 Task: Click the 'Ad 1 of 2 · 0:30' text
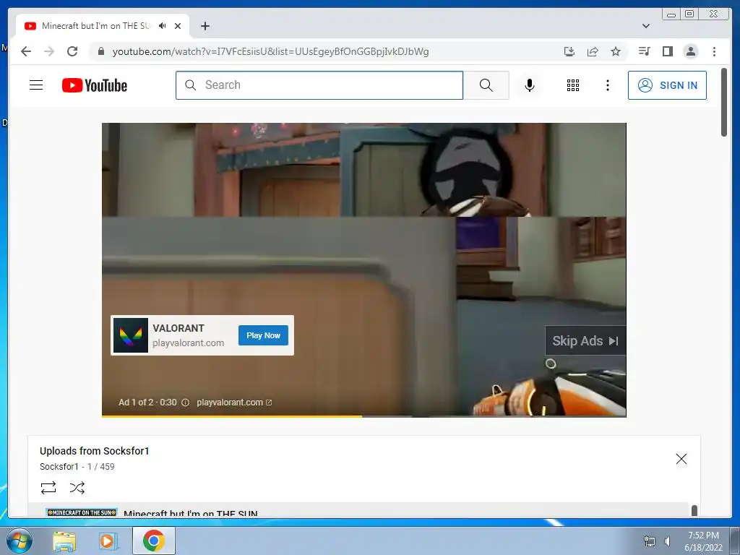[147, 403]
